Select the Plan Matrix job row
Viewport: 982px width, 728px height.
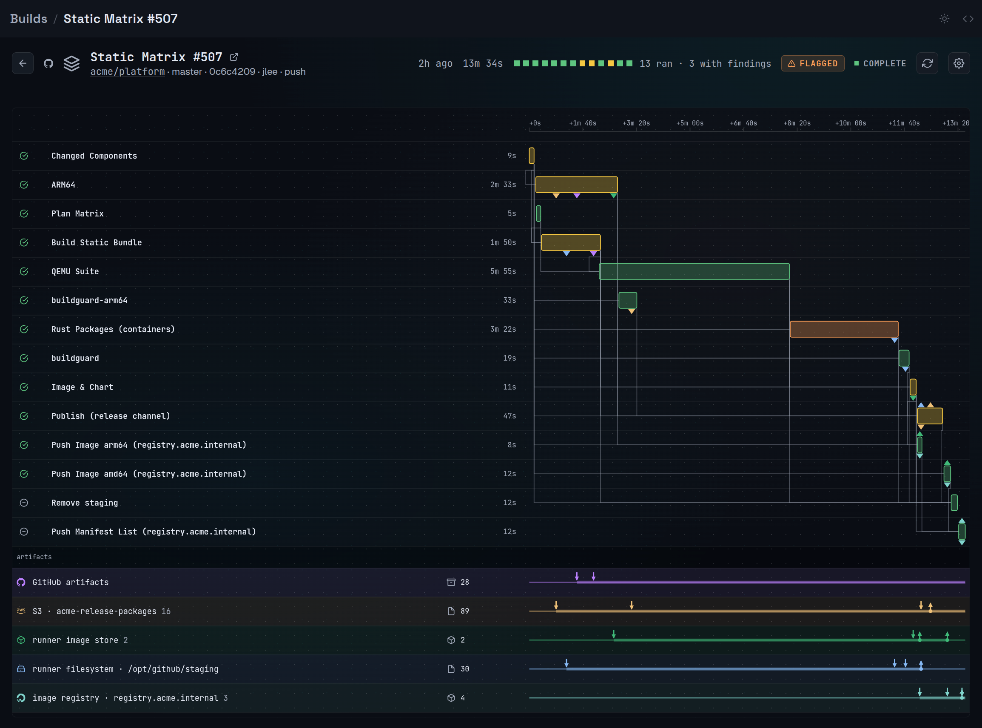(x=490, y=214)
